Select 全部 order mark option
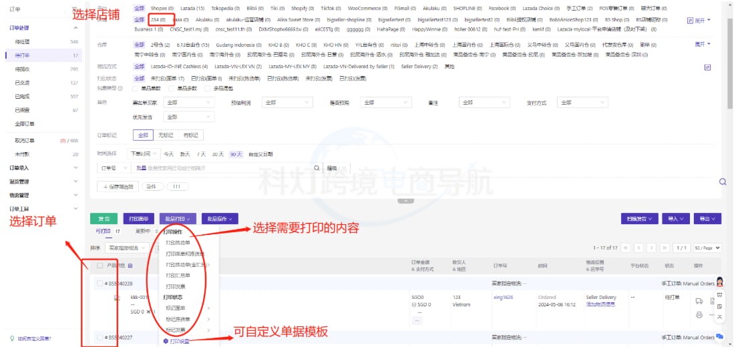Viewport: 734px width, 347px height. [x=143, y=135]
